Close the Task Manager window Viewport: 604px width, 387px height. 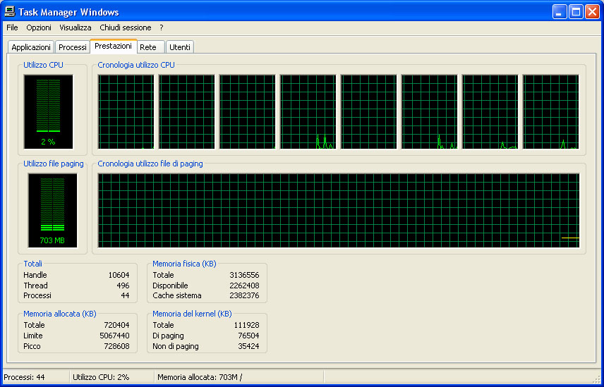point(592,11)
